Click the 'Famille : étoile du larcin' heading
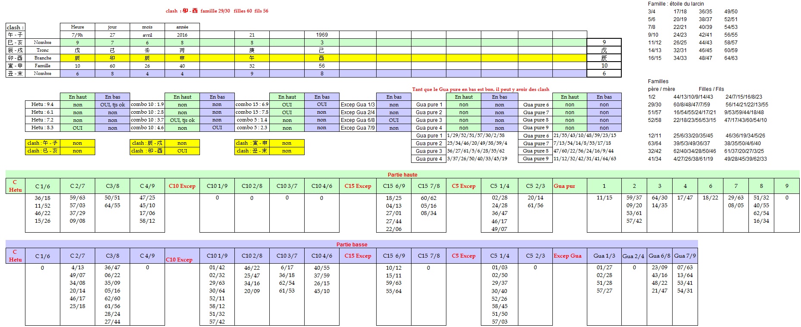The width and height of the screenshot is (801, 327). 676,4
